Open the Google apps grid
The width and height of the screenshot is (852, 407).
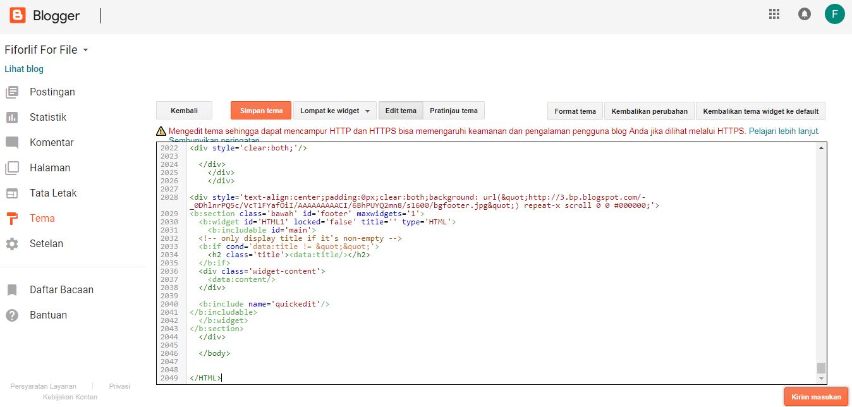pyautogui.click(x=774, y=14)
